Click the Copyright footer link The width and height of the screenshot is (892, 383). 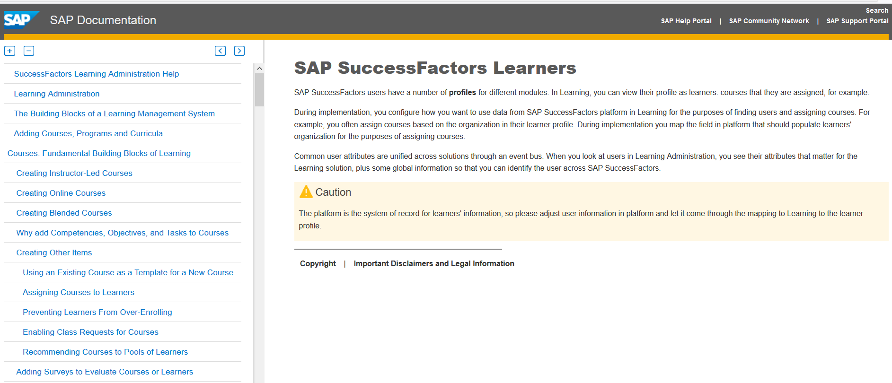click(318, 263)
